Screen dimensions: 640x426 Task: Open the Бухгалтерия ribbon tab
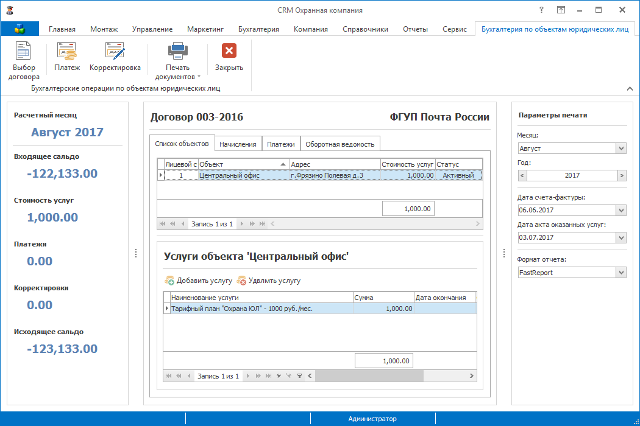point(259,29)
